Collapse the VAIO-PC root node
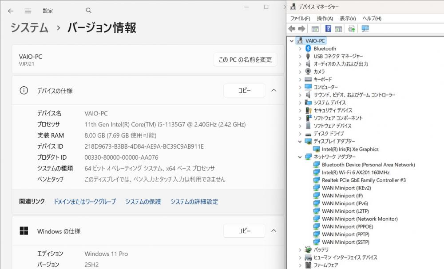 pyautogui.click(x=292, y=41)
